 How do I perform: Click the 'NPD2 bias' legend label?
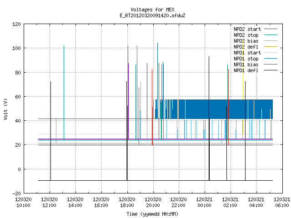click(246, 41)
